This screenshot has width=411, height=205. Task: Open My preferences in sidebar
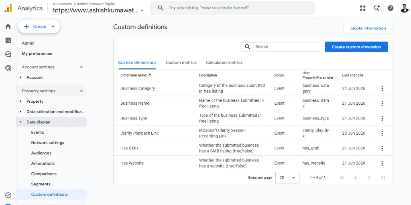point(37,54)
